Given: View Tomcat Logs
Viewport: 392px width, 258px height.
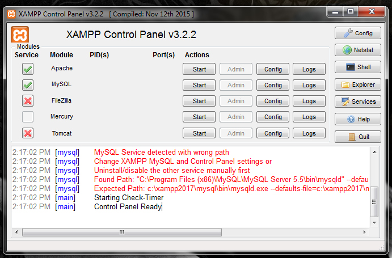Looking at the screenshot, I should pos(309,133).
